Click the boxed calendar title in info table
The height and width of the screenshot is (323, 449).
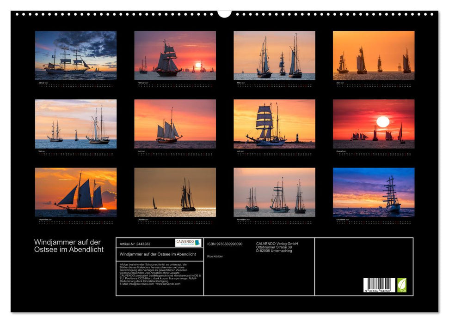pos(158,254)
